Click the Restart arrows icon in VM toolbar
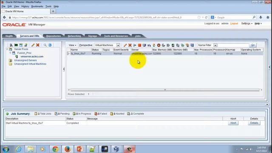272x153 pixels. (x=154, y=45)
